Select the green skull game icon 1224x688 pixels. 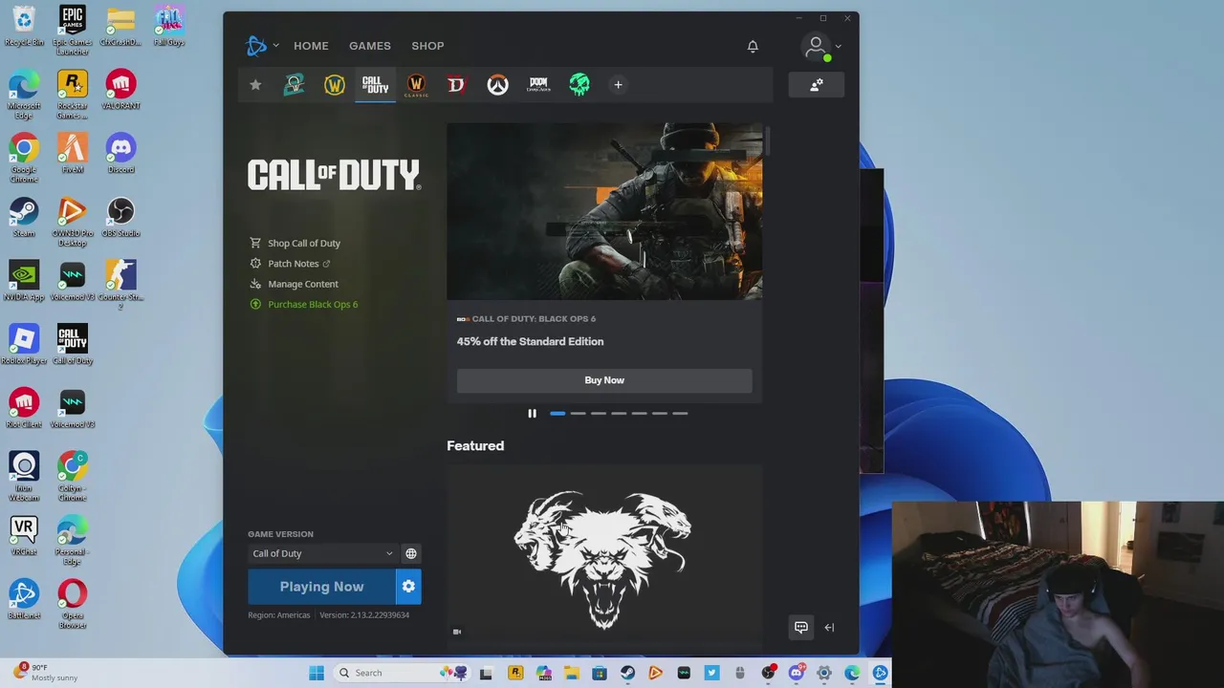(x=579, y=85)
